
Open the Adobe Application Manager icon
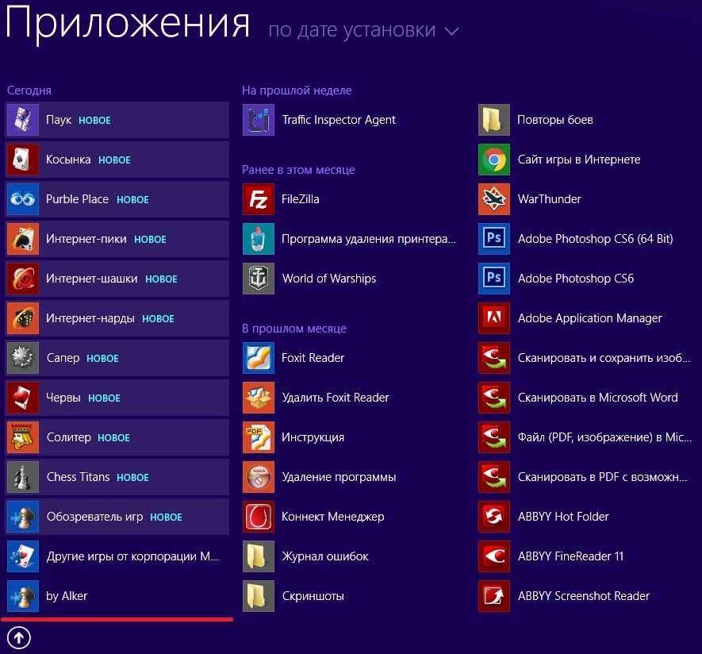coord(494,318)
